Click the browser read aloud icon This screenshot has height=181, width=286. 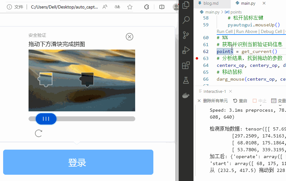105,7
